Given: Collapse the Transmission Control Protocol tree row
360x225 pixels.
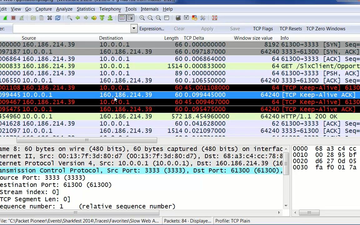Looking at the screenshot, I should 142,171.
